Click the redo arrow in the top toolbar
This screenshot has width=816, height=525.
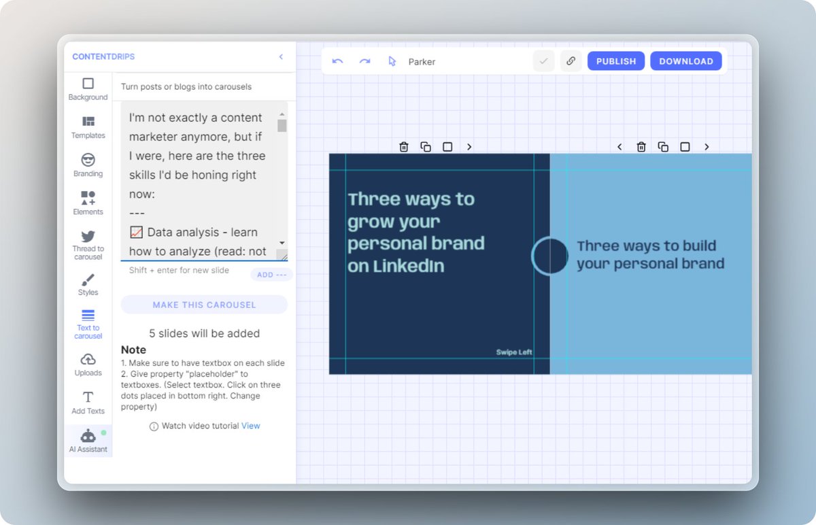coord(364,61)
